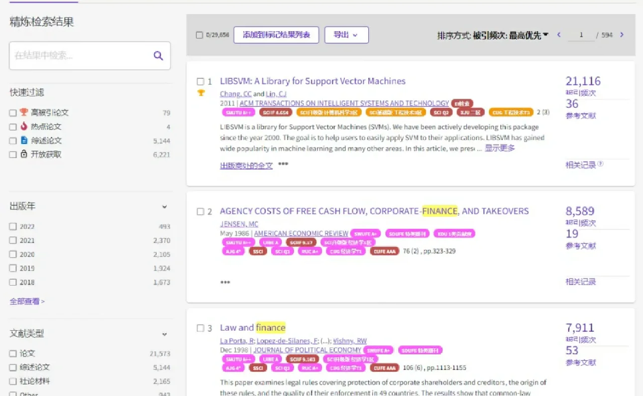Click the flame icon beside 热点论文
Screen dimensions: 643x396
click(x=24, y=126)
